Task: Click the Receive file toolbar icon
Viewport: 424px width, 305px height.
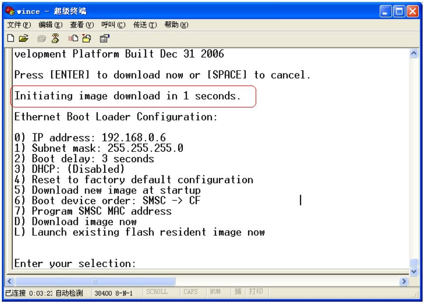Action: click(x=87, y=38)
